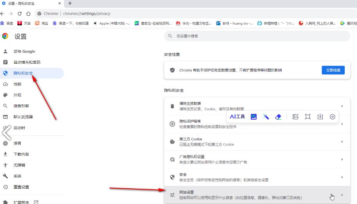The height and width of the screenshot is (204, 357).
Task: Expand the 第三方 Cookie arrow
Action: [x=342, y=141]
